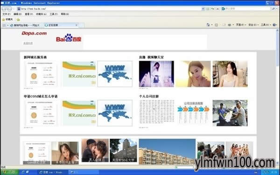Click the magnifier search icon
280x175 pixels.
coord(273,8)
